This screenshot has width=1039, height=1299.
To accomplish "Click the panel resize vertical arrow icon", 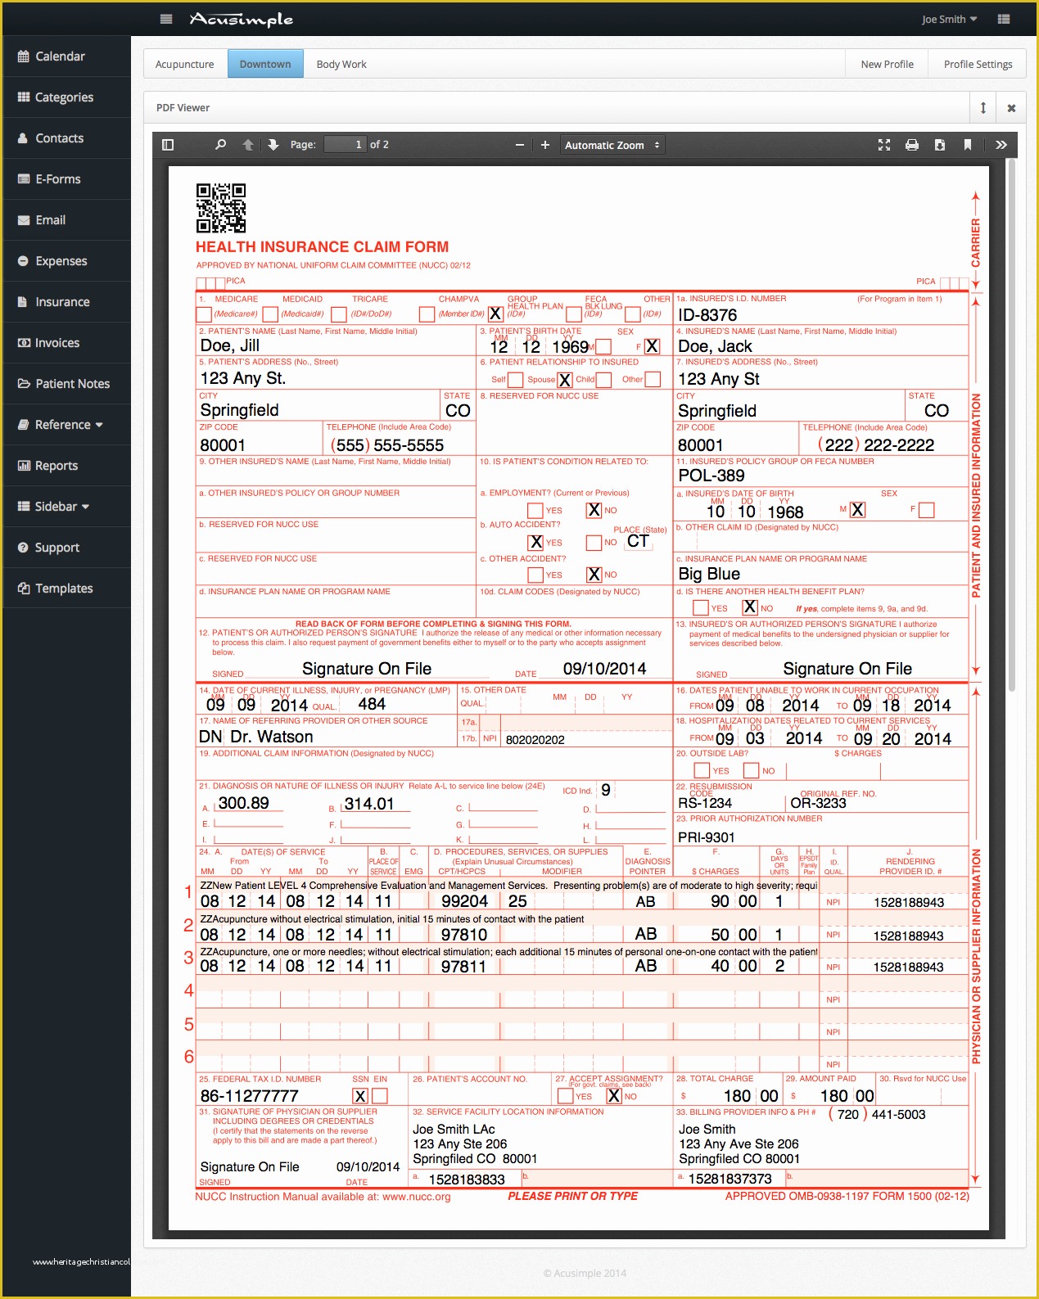I will 983,107.
